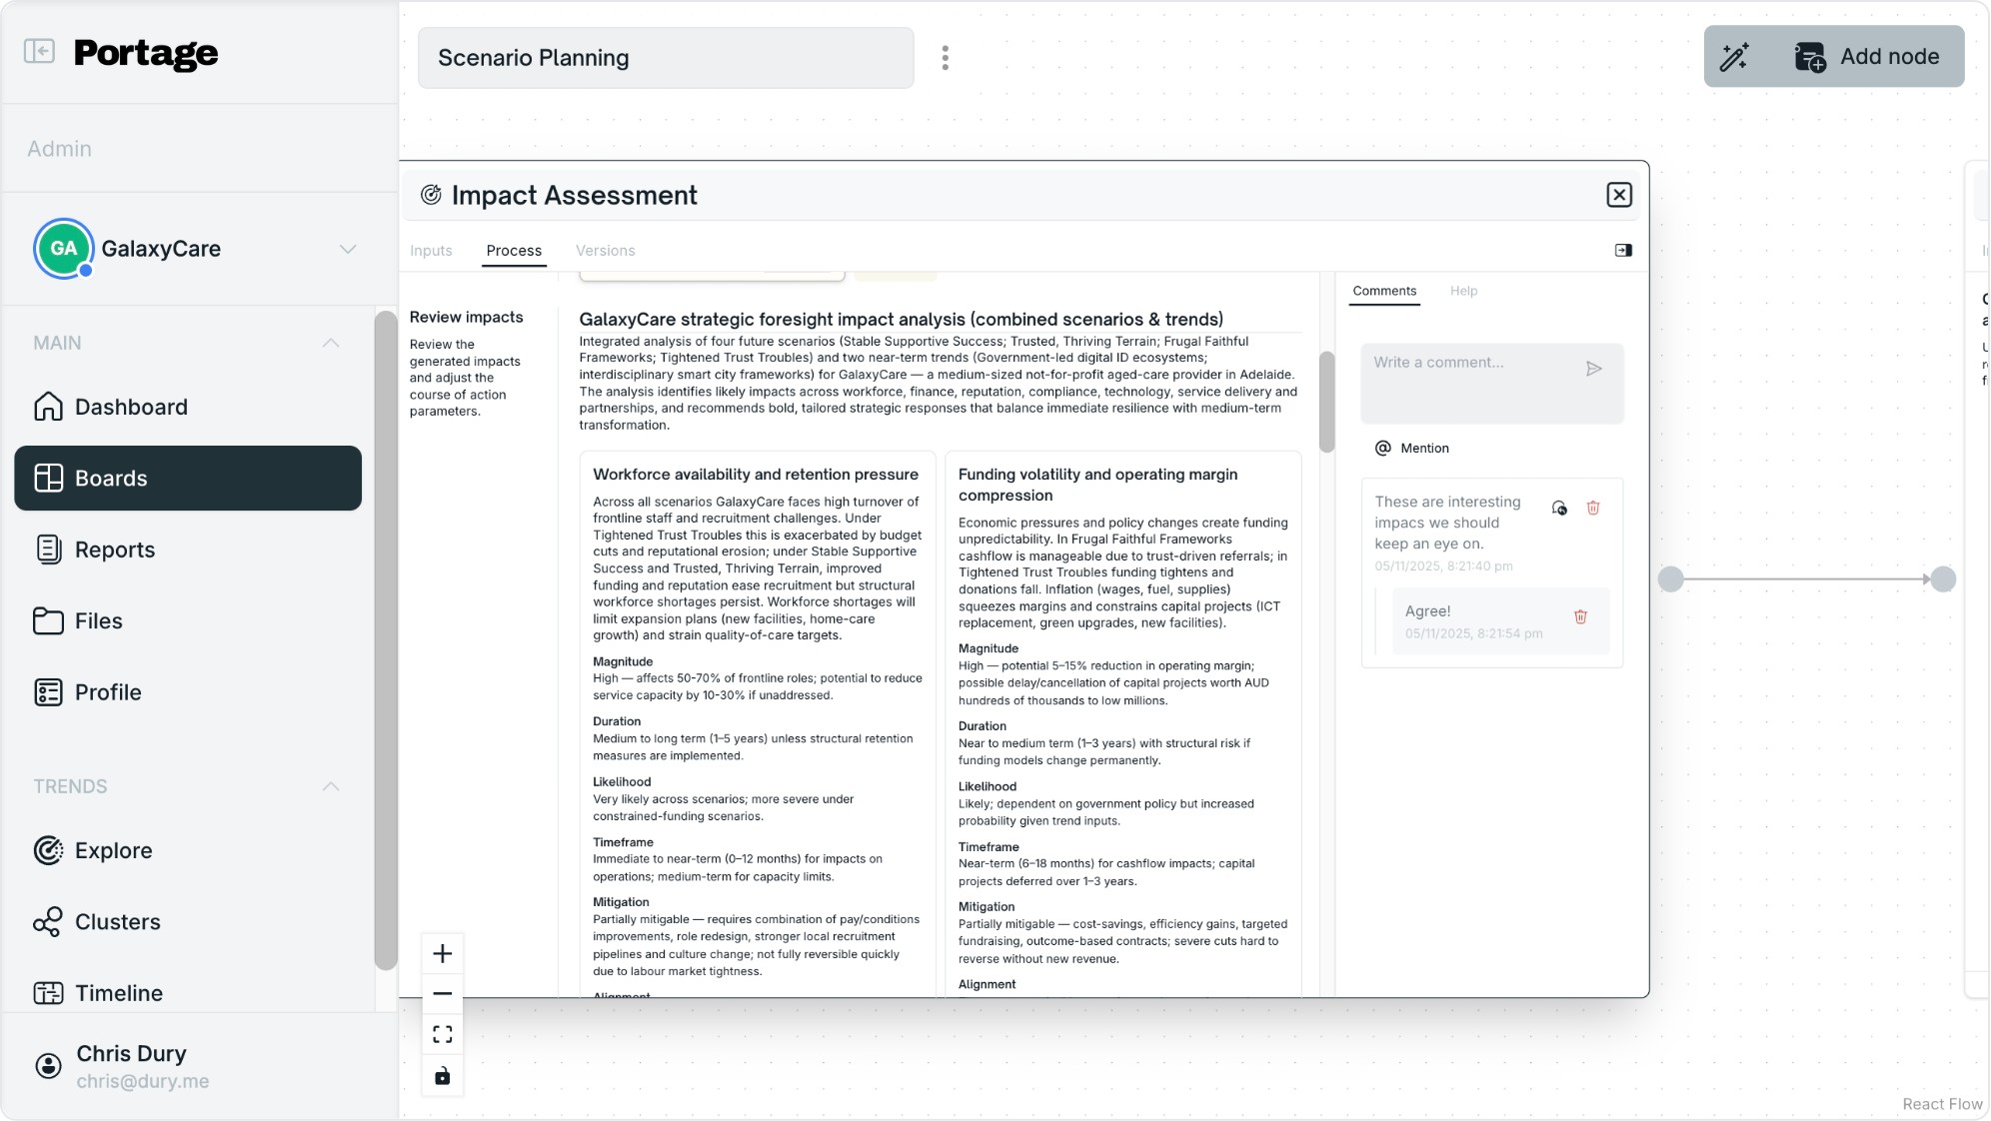Zoom in on the canvas

pyautogui.click(x=442, y=954)
